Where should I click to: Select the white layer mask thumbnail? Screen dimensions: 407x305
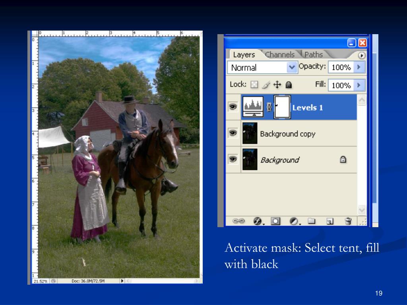click(282, 107)
